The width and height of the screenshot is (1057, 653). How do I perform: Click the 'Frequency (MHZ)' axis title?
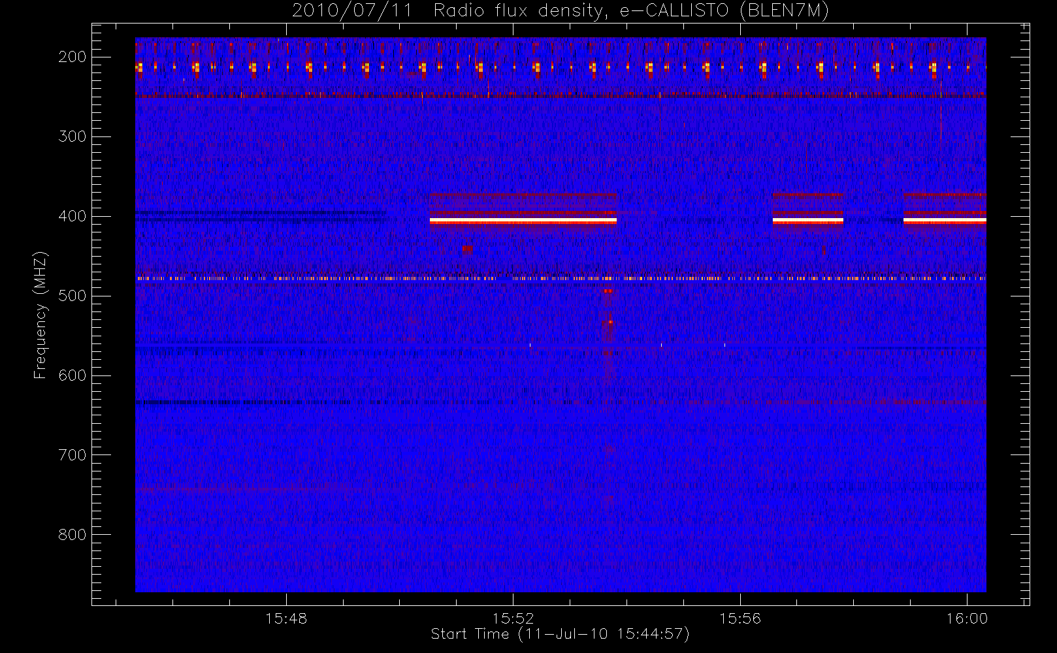pos(41,315)
